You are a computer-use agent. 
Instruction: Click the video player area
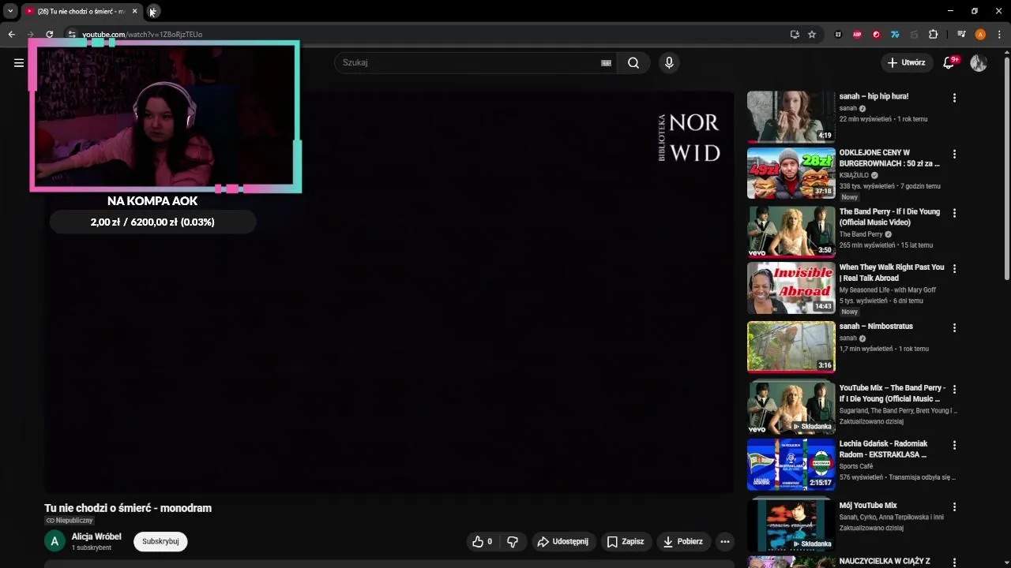(x=389, y=292)
